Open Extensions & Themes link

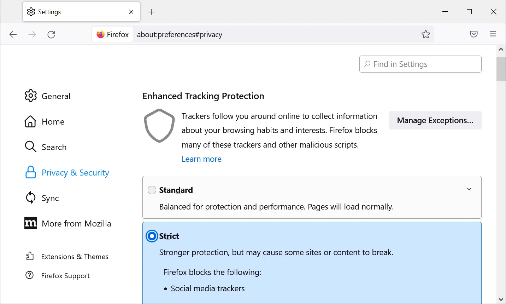coord(67,257)
